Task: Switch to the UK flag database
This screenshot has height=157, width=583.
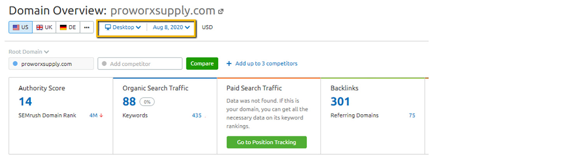Action: 44,27
